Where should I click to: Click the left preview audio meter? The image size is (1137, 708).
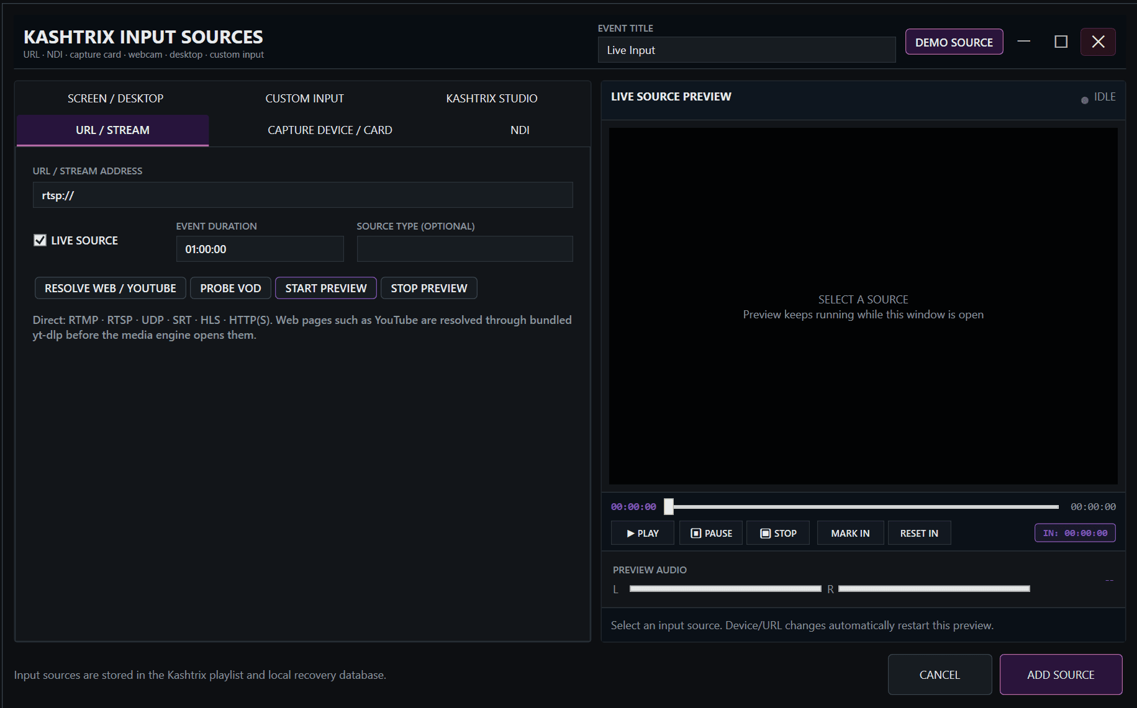[x=725, y=588]
